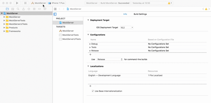Open the Find navigator magnifier icon
This screenshot has width=211, height=103.
tap(18, 9)
